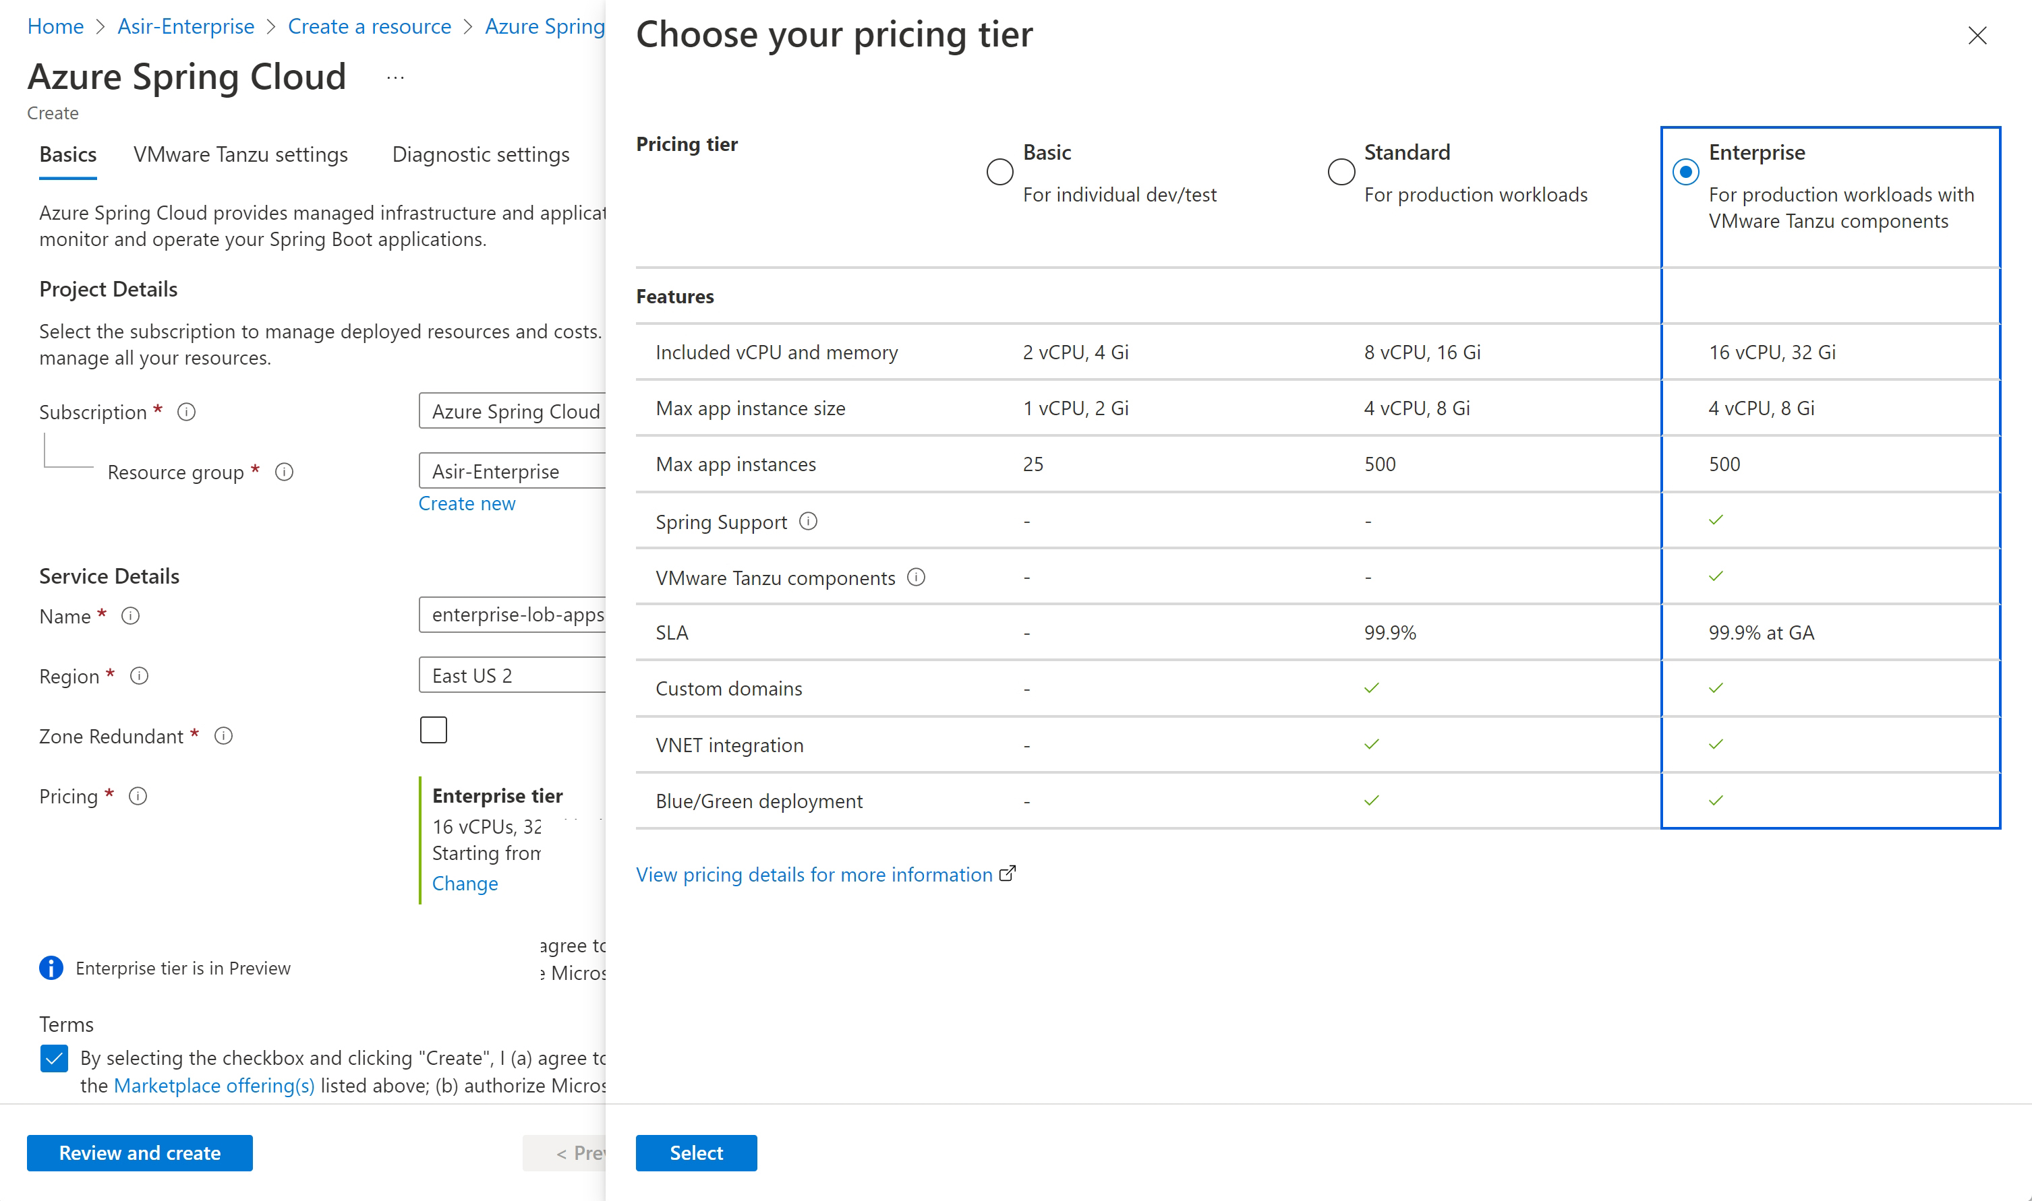The width and height of the screenshot is (2032, 1201).
Task: Open the Resource group dropdown Asir-Enterprise
Action: tap(513, 471)
